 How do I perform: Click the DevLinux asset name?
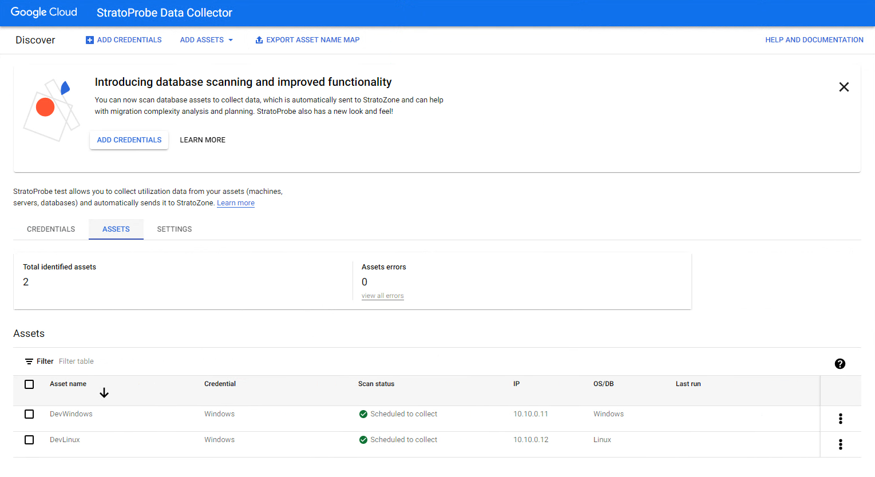pyautogui.click(x=65, y=440)
